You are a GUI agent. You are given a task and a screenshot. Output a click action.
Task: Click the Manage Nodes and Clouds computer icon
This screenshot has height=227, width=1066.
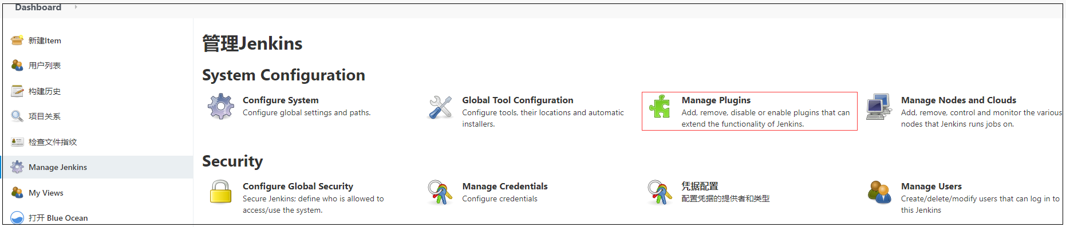click(x=879, y=107)
